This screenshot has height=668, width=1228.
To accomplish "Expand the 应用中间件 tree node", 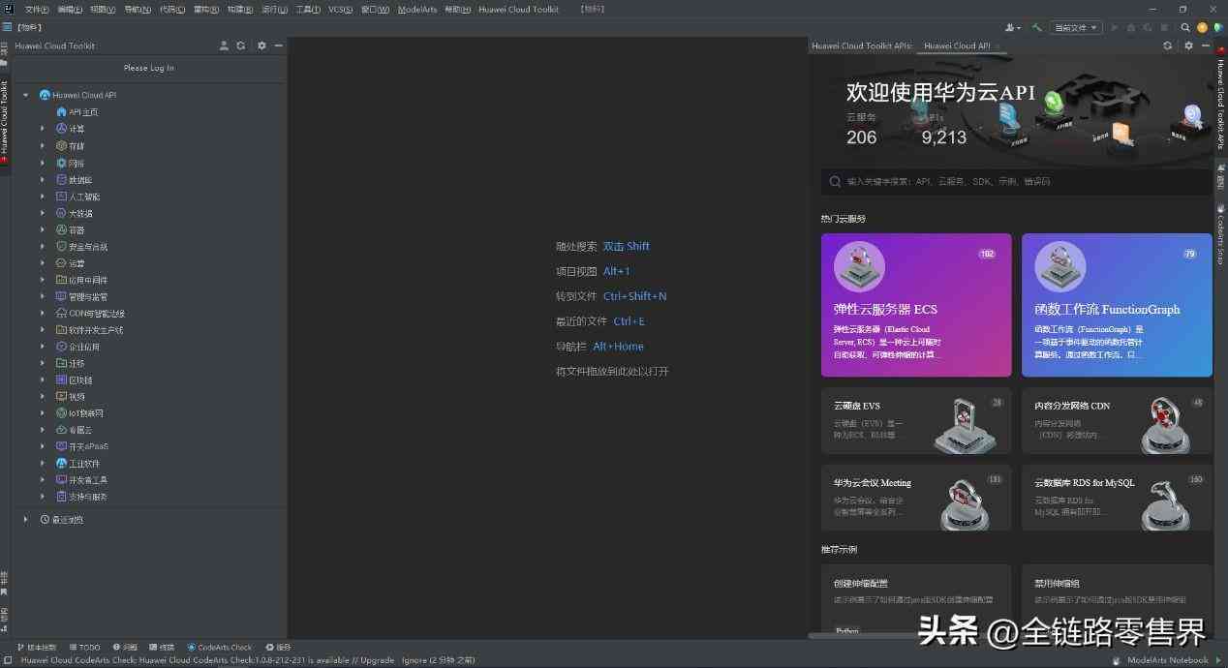I will 43,280.
